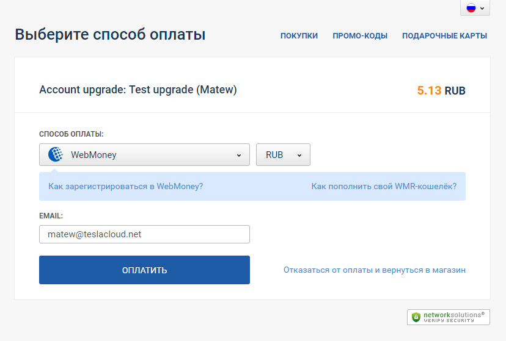Open the WebMoney payment method dropdown
The height and width of the screenshot is (341, 506).
point(144,155)
